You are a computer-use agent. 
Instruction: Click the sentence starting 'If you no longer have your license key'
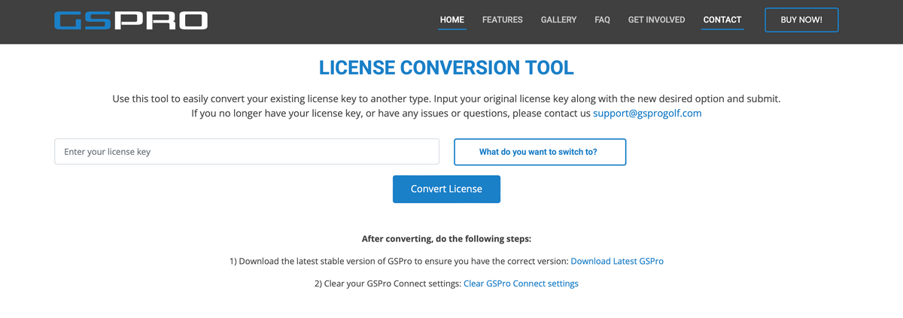coord(446,114)
